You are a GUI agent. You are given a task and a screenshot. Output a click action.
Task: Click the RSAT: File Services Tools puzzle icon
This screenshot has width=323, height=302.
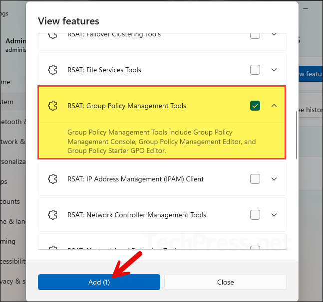point(52,70)
